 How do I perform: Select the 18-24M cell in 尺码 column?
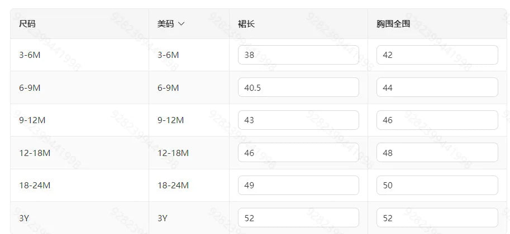coord(35,186)
